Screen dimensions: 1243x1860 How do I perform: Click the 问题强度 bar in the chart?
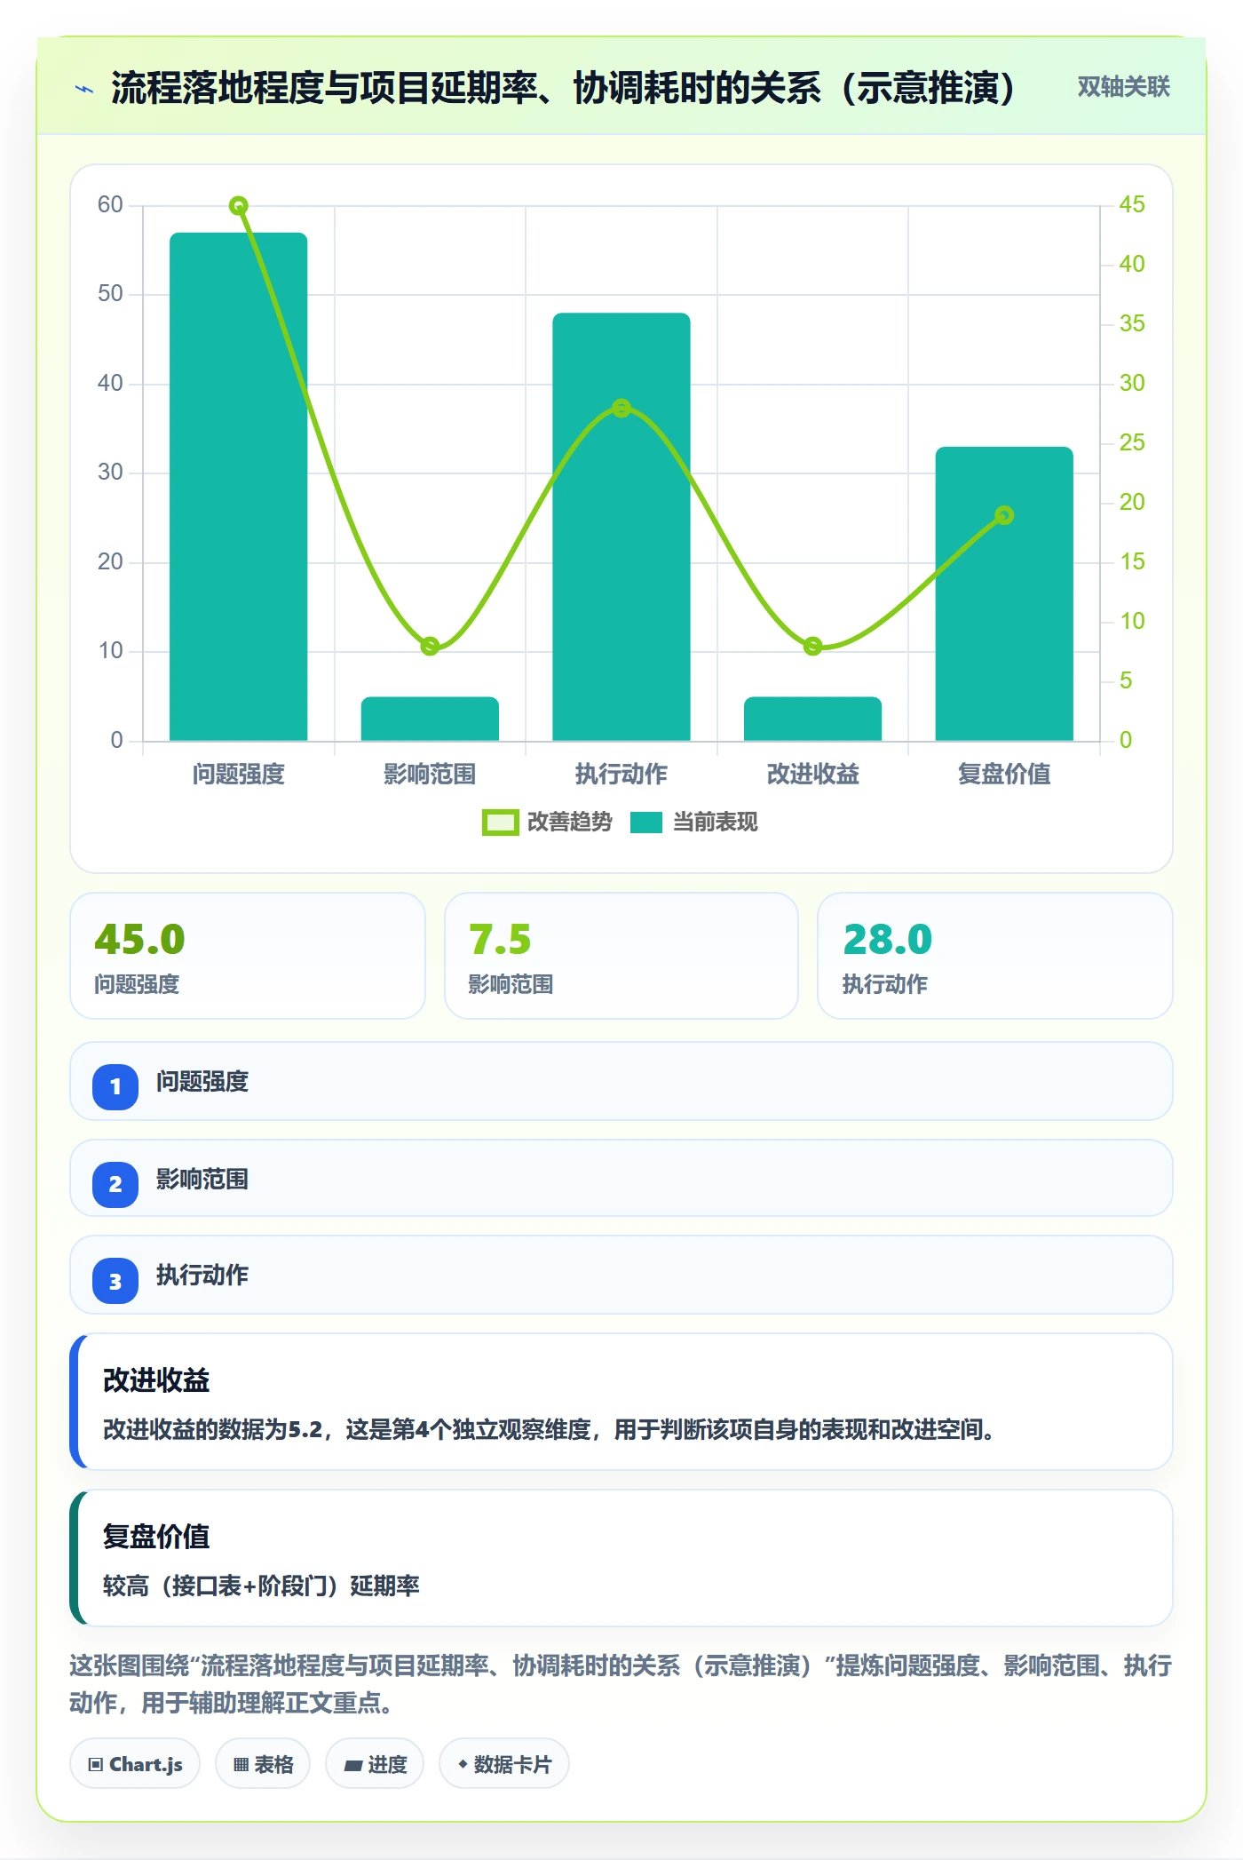(x=239, y=487)
